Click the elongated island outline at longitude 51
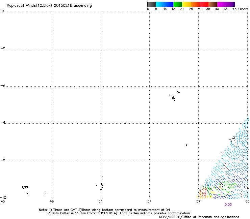Image resolution: width=250 pixels, height=219 pixels. pos(101,187)
